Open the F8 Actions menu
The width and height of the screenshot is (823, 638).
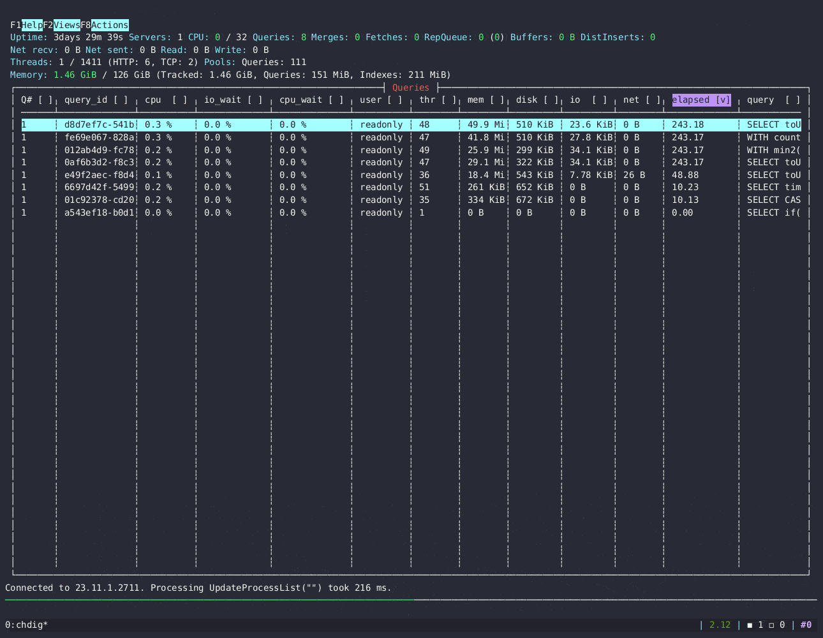110,25
